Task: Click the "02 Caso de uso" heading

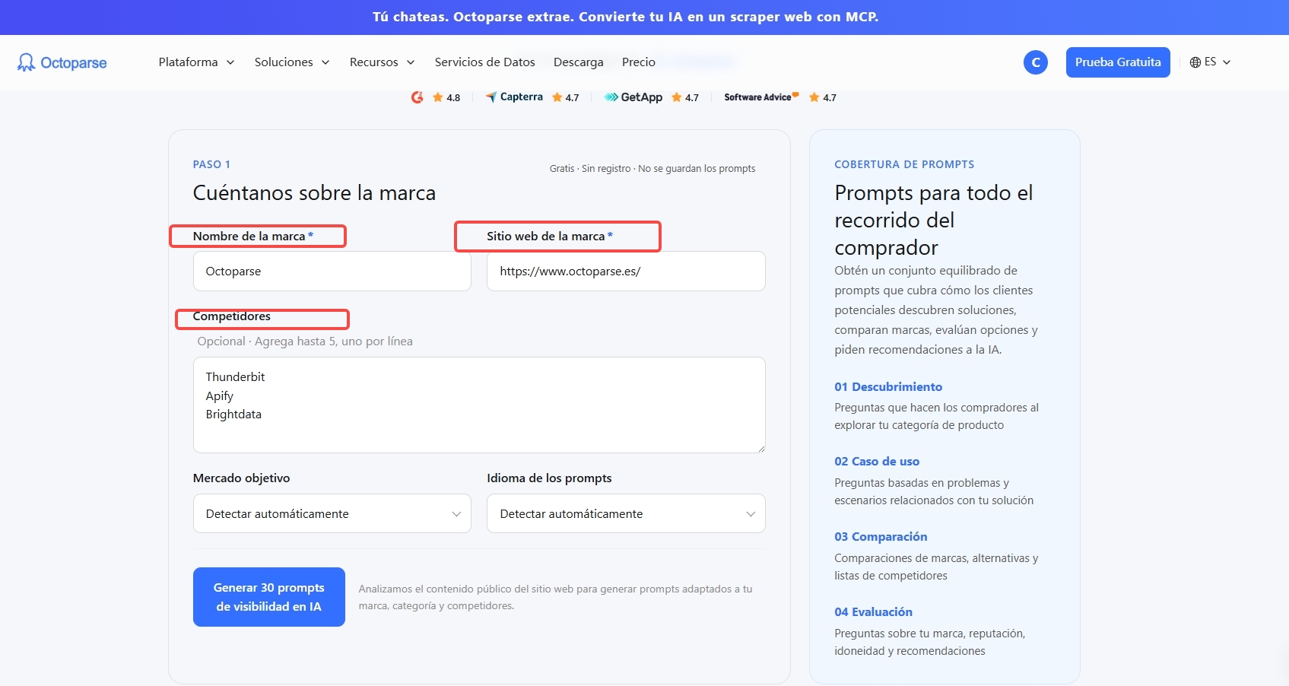Action: (x=877, y=461)
